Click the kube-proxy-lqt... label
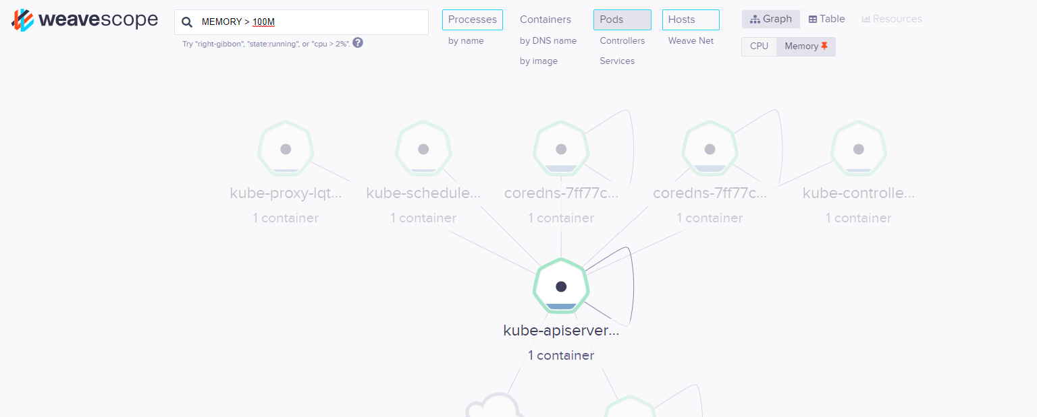The image size is (1037, 417). [286, 193]
